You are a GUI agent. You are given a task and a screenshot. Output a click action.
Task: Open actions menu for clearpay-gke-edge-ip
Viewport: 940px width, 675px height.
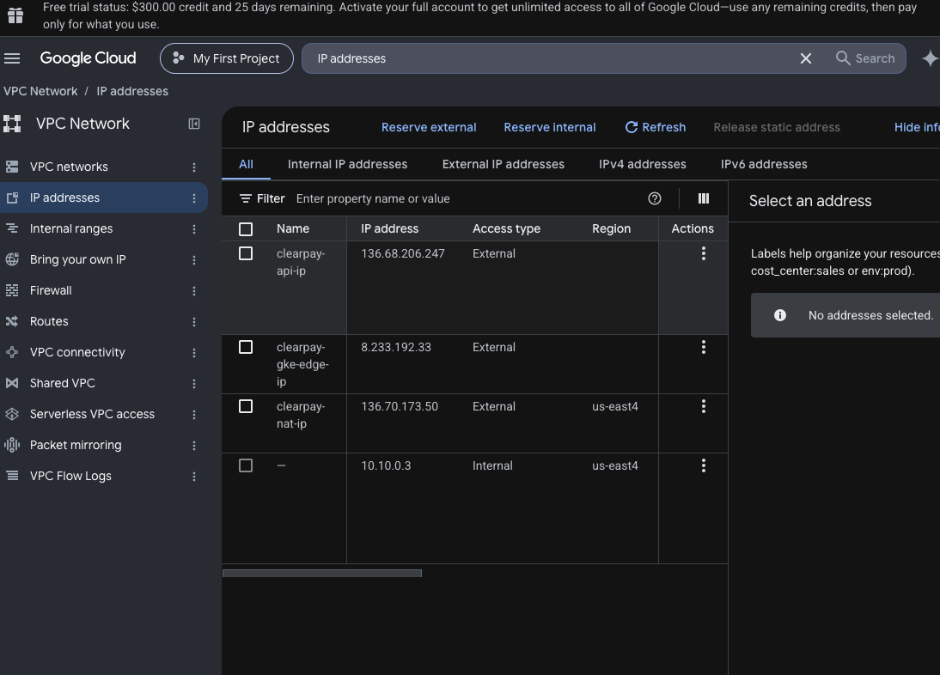(704, 347)
